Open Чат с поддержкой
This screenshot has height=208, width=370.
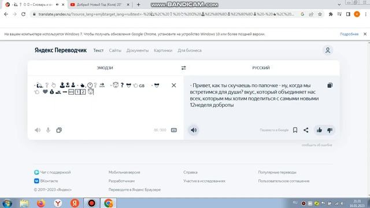pyautogui.click(x=53, y=172)
